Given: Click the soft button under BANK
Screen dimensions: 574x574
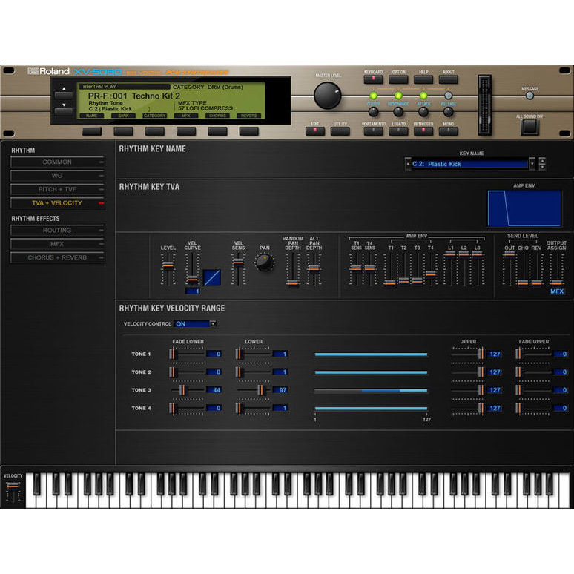Looking at the screenshot, I should pos(123,131).
